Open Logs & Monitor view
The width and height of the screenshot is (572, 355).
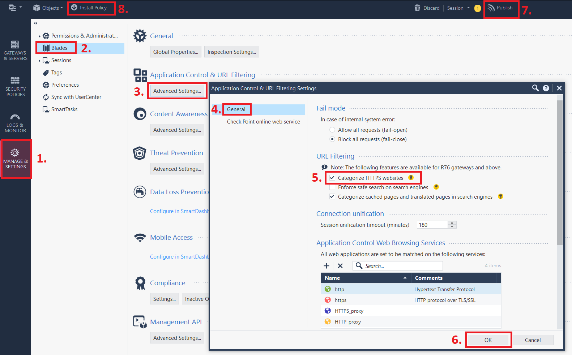[16, 123]
